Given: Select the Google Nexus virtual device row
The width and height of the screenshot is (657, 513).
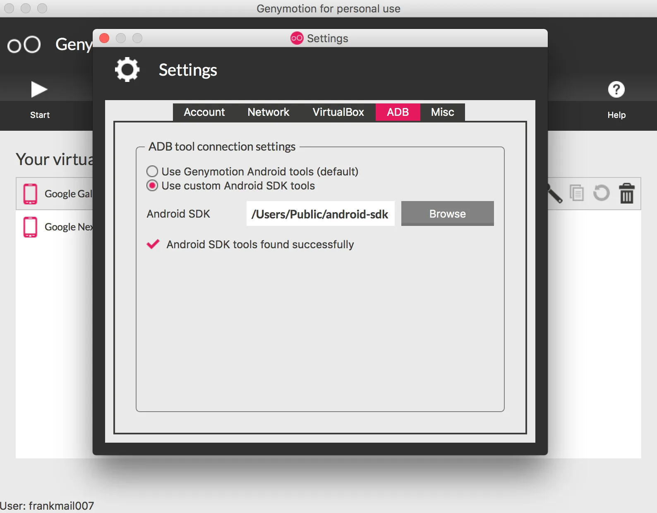Looking at the screenshot, I should (54, 227).
